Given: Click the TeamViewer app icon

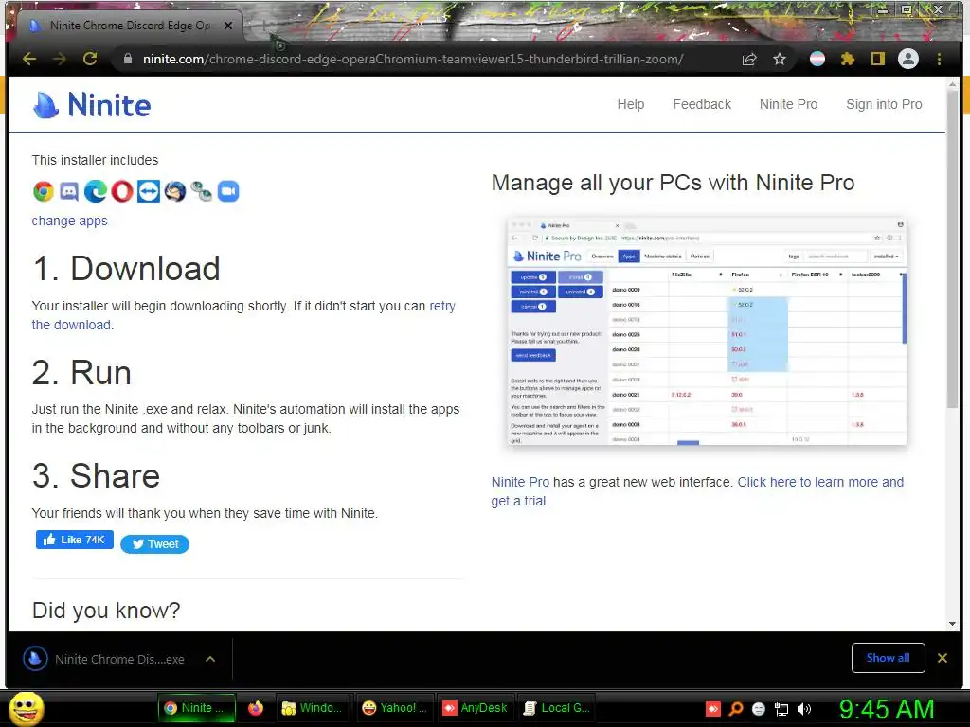Looking at the screenshot, I should pyautogui.click(x=149, y=191).
